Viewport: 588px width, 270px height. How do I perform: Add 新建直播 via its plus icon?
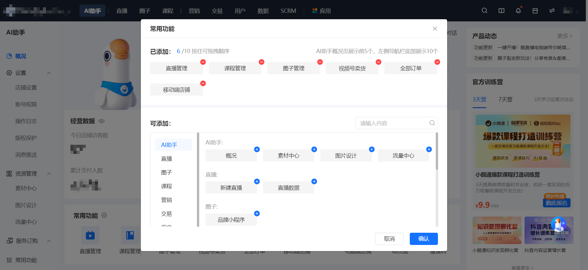tap(257, 181)
